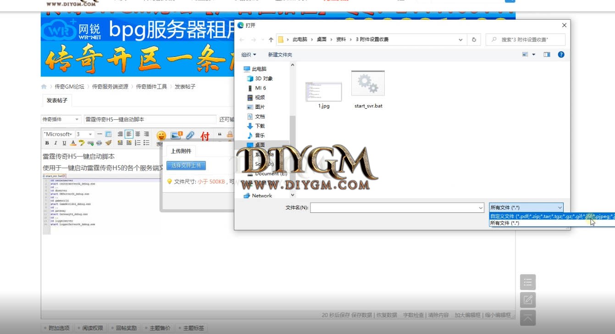
Task: Select 自定义文件 file type option
Action: click(553, 216)
